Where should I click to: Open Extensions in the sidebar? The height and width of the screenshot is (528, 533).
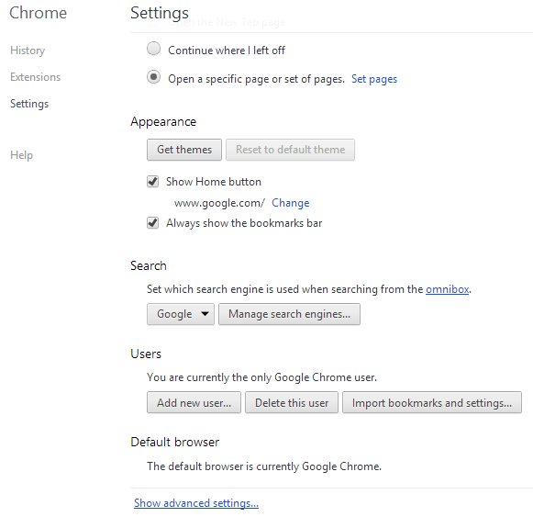pyautogui.click(x=36, y=77)
